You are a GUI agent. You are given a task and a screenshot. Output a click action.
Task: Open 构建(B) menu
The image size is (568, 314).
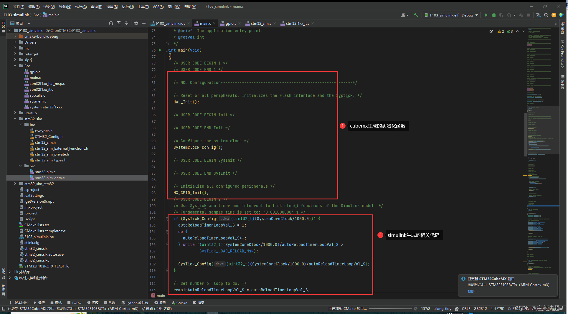pos(112,6)
